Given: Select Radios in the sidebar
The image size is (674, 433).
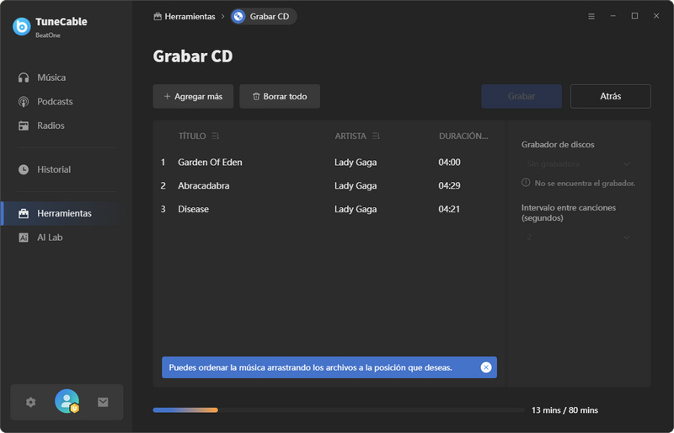Looking at the screenshot, I should [51, 126].
